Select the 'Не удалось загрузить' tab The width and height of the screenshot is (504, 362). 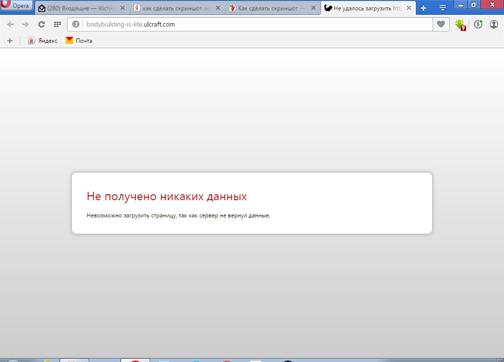point(368,8)
